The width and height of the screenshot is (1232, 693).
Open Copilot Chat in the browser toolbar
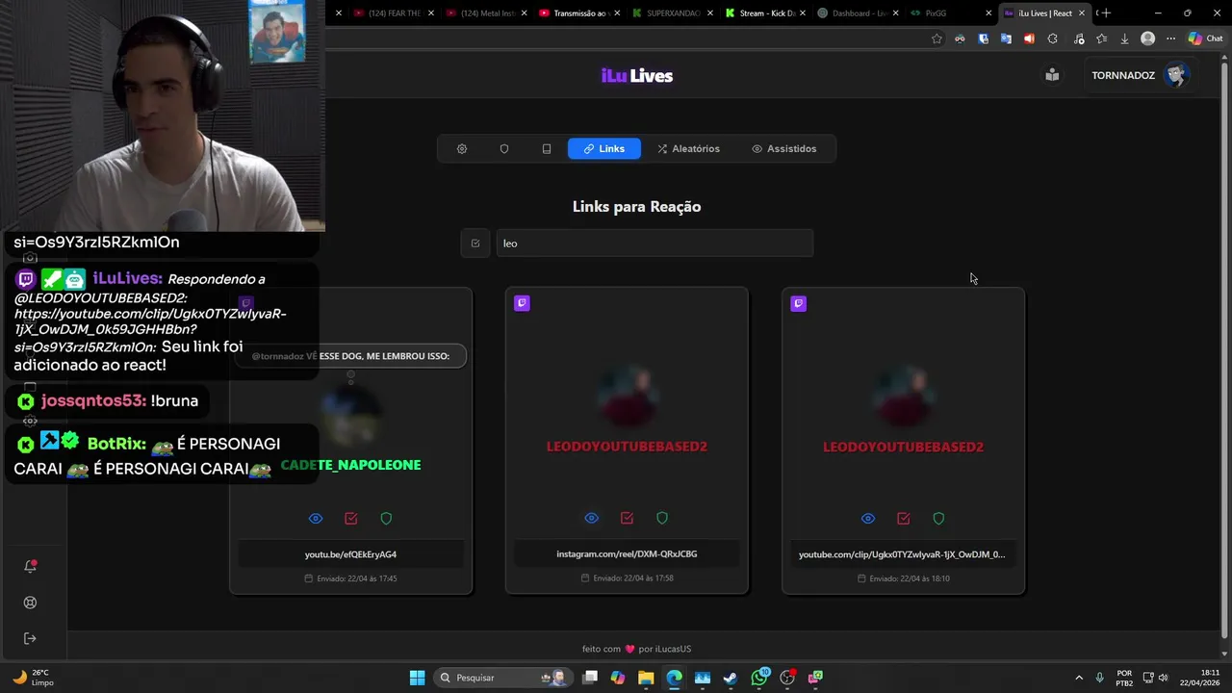(1205, 38)
